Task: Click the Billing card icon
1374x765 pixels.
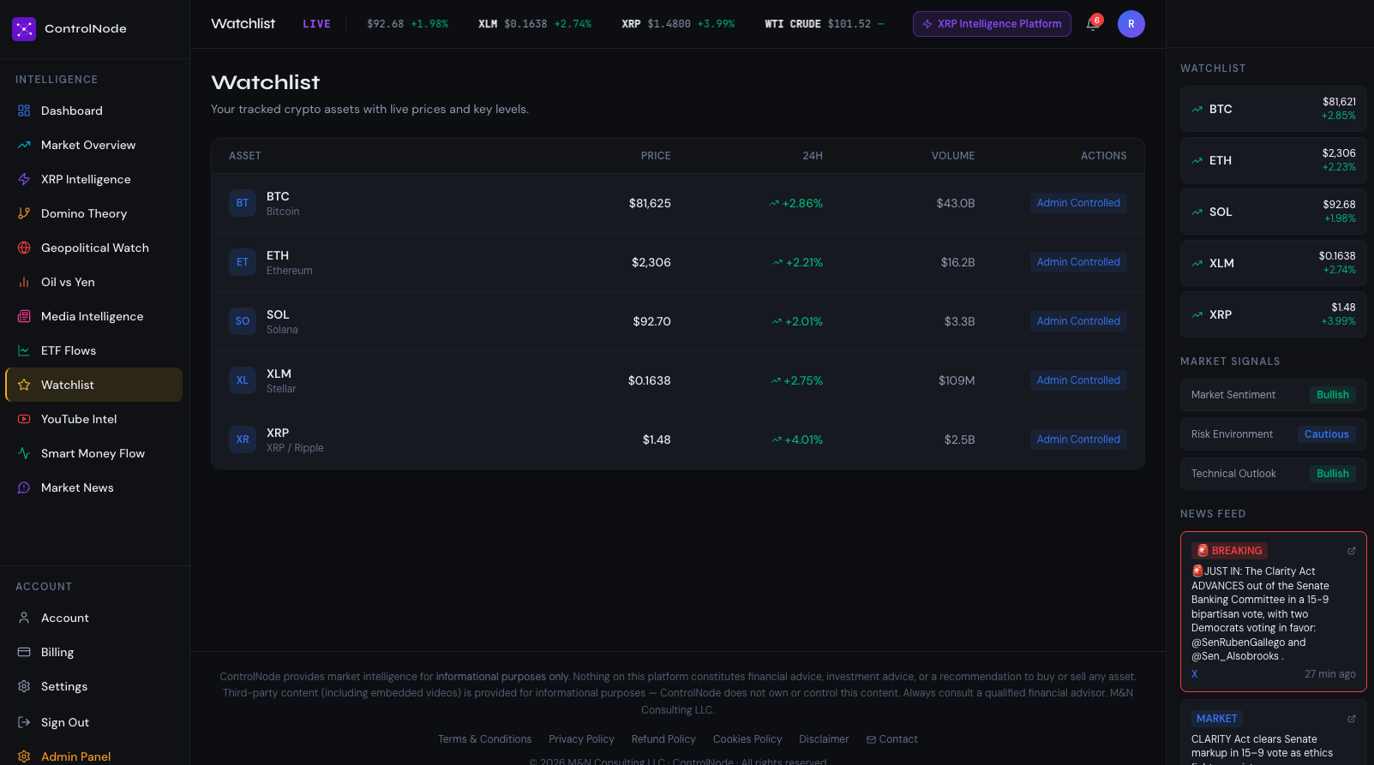Action: pos(24,652)
